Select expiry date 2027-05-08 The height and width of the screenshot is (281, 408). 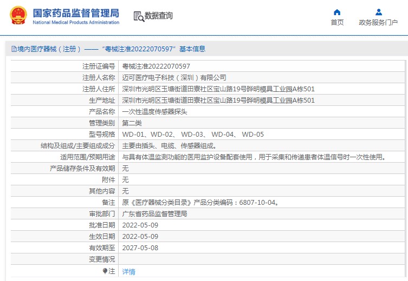[140, 248]
